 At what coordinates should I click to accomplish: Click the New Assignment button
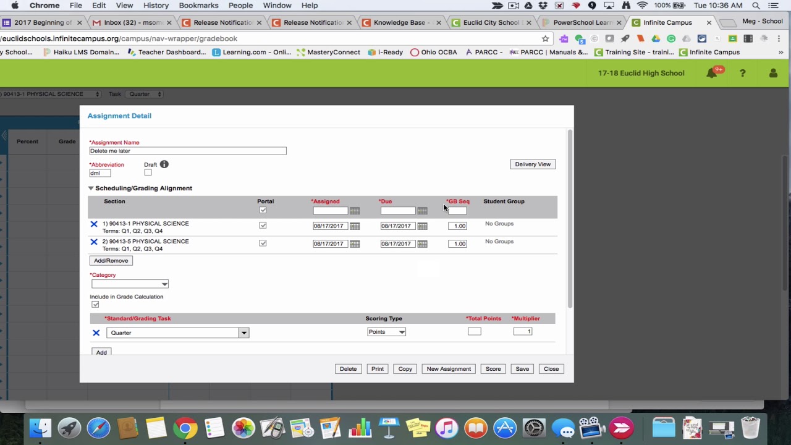(x=449, y=369)
